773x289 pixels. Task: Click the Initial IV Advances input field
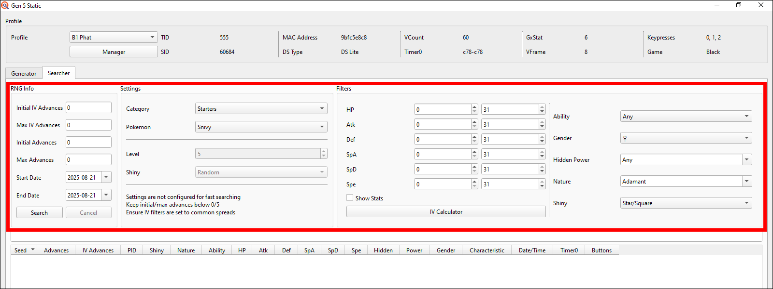point(88,108)
